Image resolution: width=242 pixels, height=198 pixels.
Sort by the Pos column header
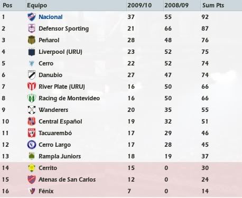tap(7, 5)
